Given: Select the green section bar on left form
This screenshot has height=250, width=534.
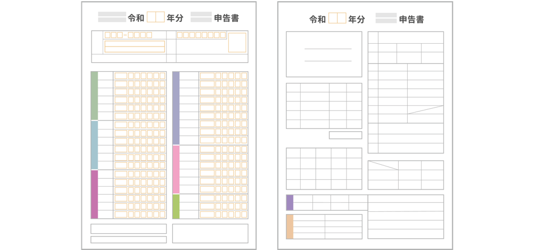Looking at the screenshot, I should click(x=94, y=96).
